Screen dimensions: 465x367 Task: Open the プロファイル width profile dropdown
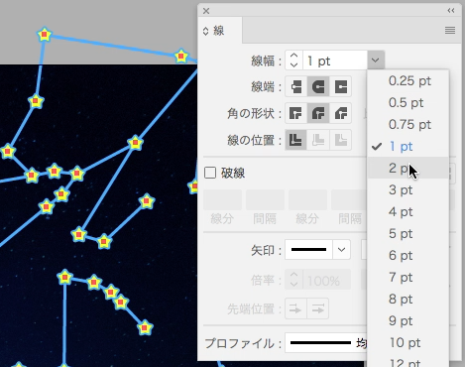(326, 343)
